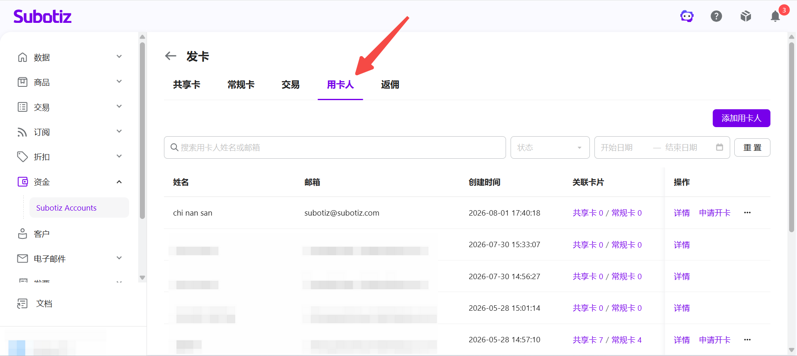The image size is (797, 356).
Task: Click the 创建时间 column header
Action: [484, 182]
